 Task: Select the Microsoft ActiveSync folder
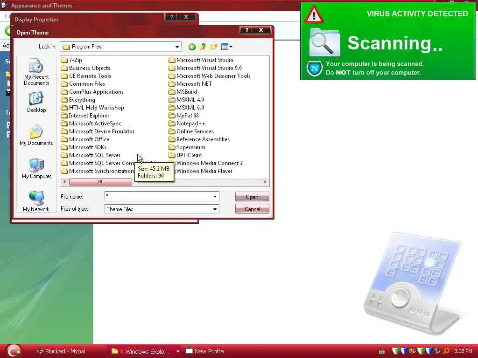click(x=91, y=123)
